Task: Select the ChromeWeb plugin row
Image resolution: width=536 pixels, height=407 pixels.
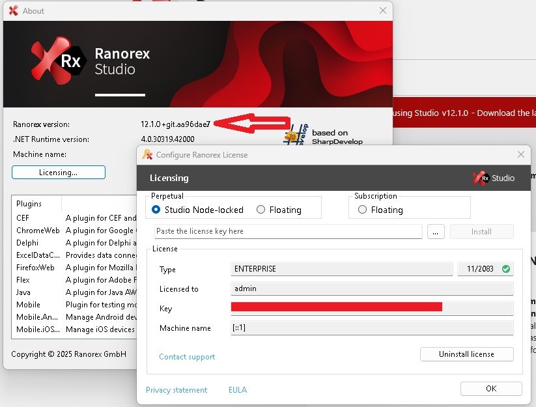Action: point(74,231)
